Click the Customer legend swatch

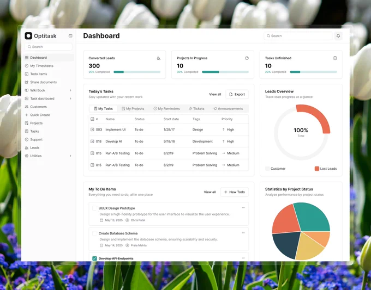267,169
